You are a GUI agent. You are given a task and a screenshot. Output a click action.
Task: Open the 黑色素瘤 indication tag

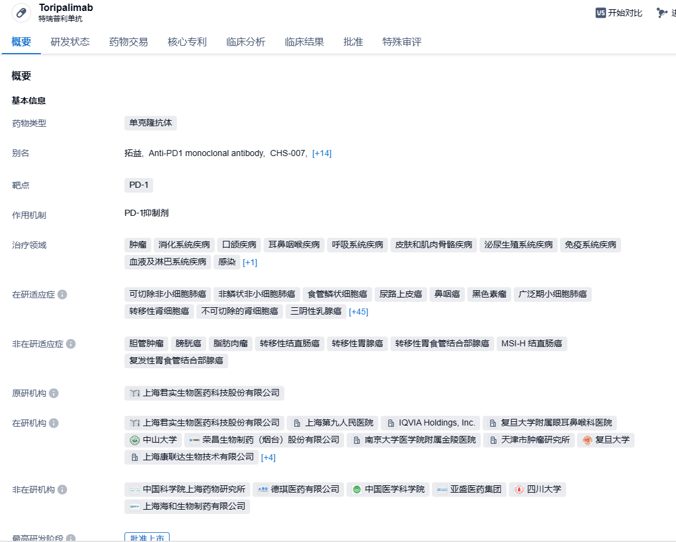[x=489, y=294]
